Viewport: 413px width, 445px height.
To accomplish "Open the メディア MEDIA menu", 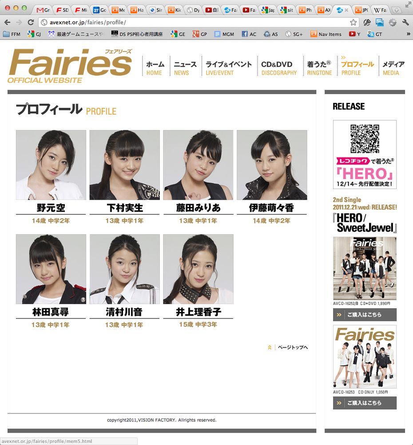I will pos(393,68).
